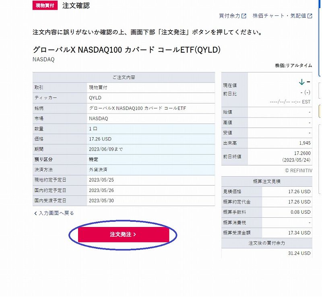Select the 現地約定予定日 date 2023/05/25
This screenshot has width=322, height=297.
(101, 180)
